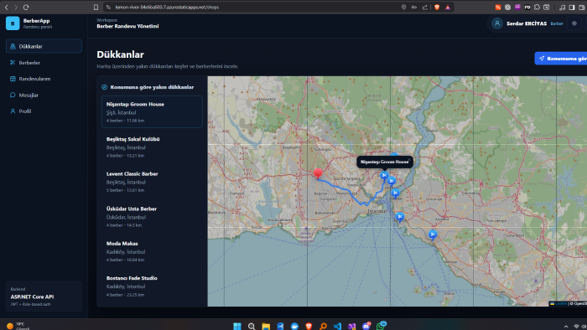This screenshot has height=330, width=587.
Task: Toggle the browser sidebar panel icon
Action: point(572,7)
